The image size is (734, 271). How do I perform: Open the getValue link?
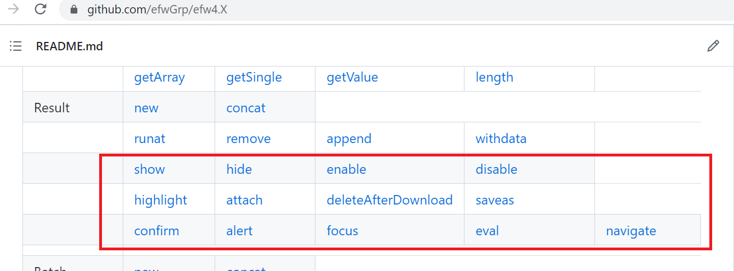(x=352, y=77)
